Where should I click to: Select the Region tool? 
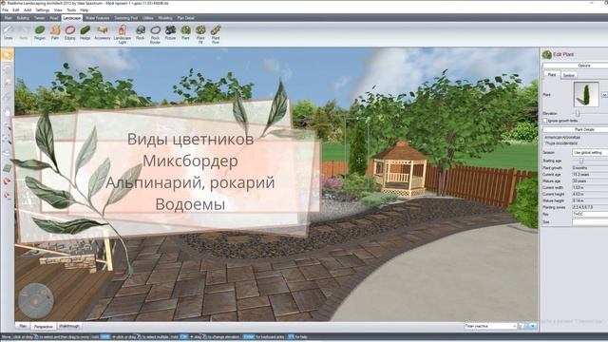40,32
